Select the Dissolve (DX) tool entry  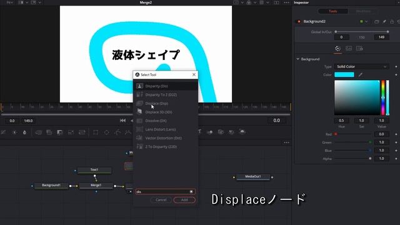(165, 121)
